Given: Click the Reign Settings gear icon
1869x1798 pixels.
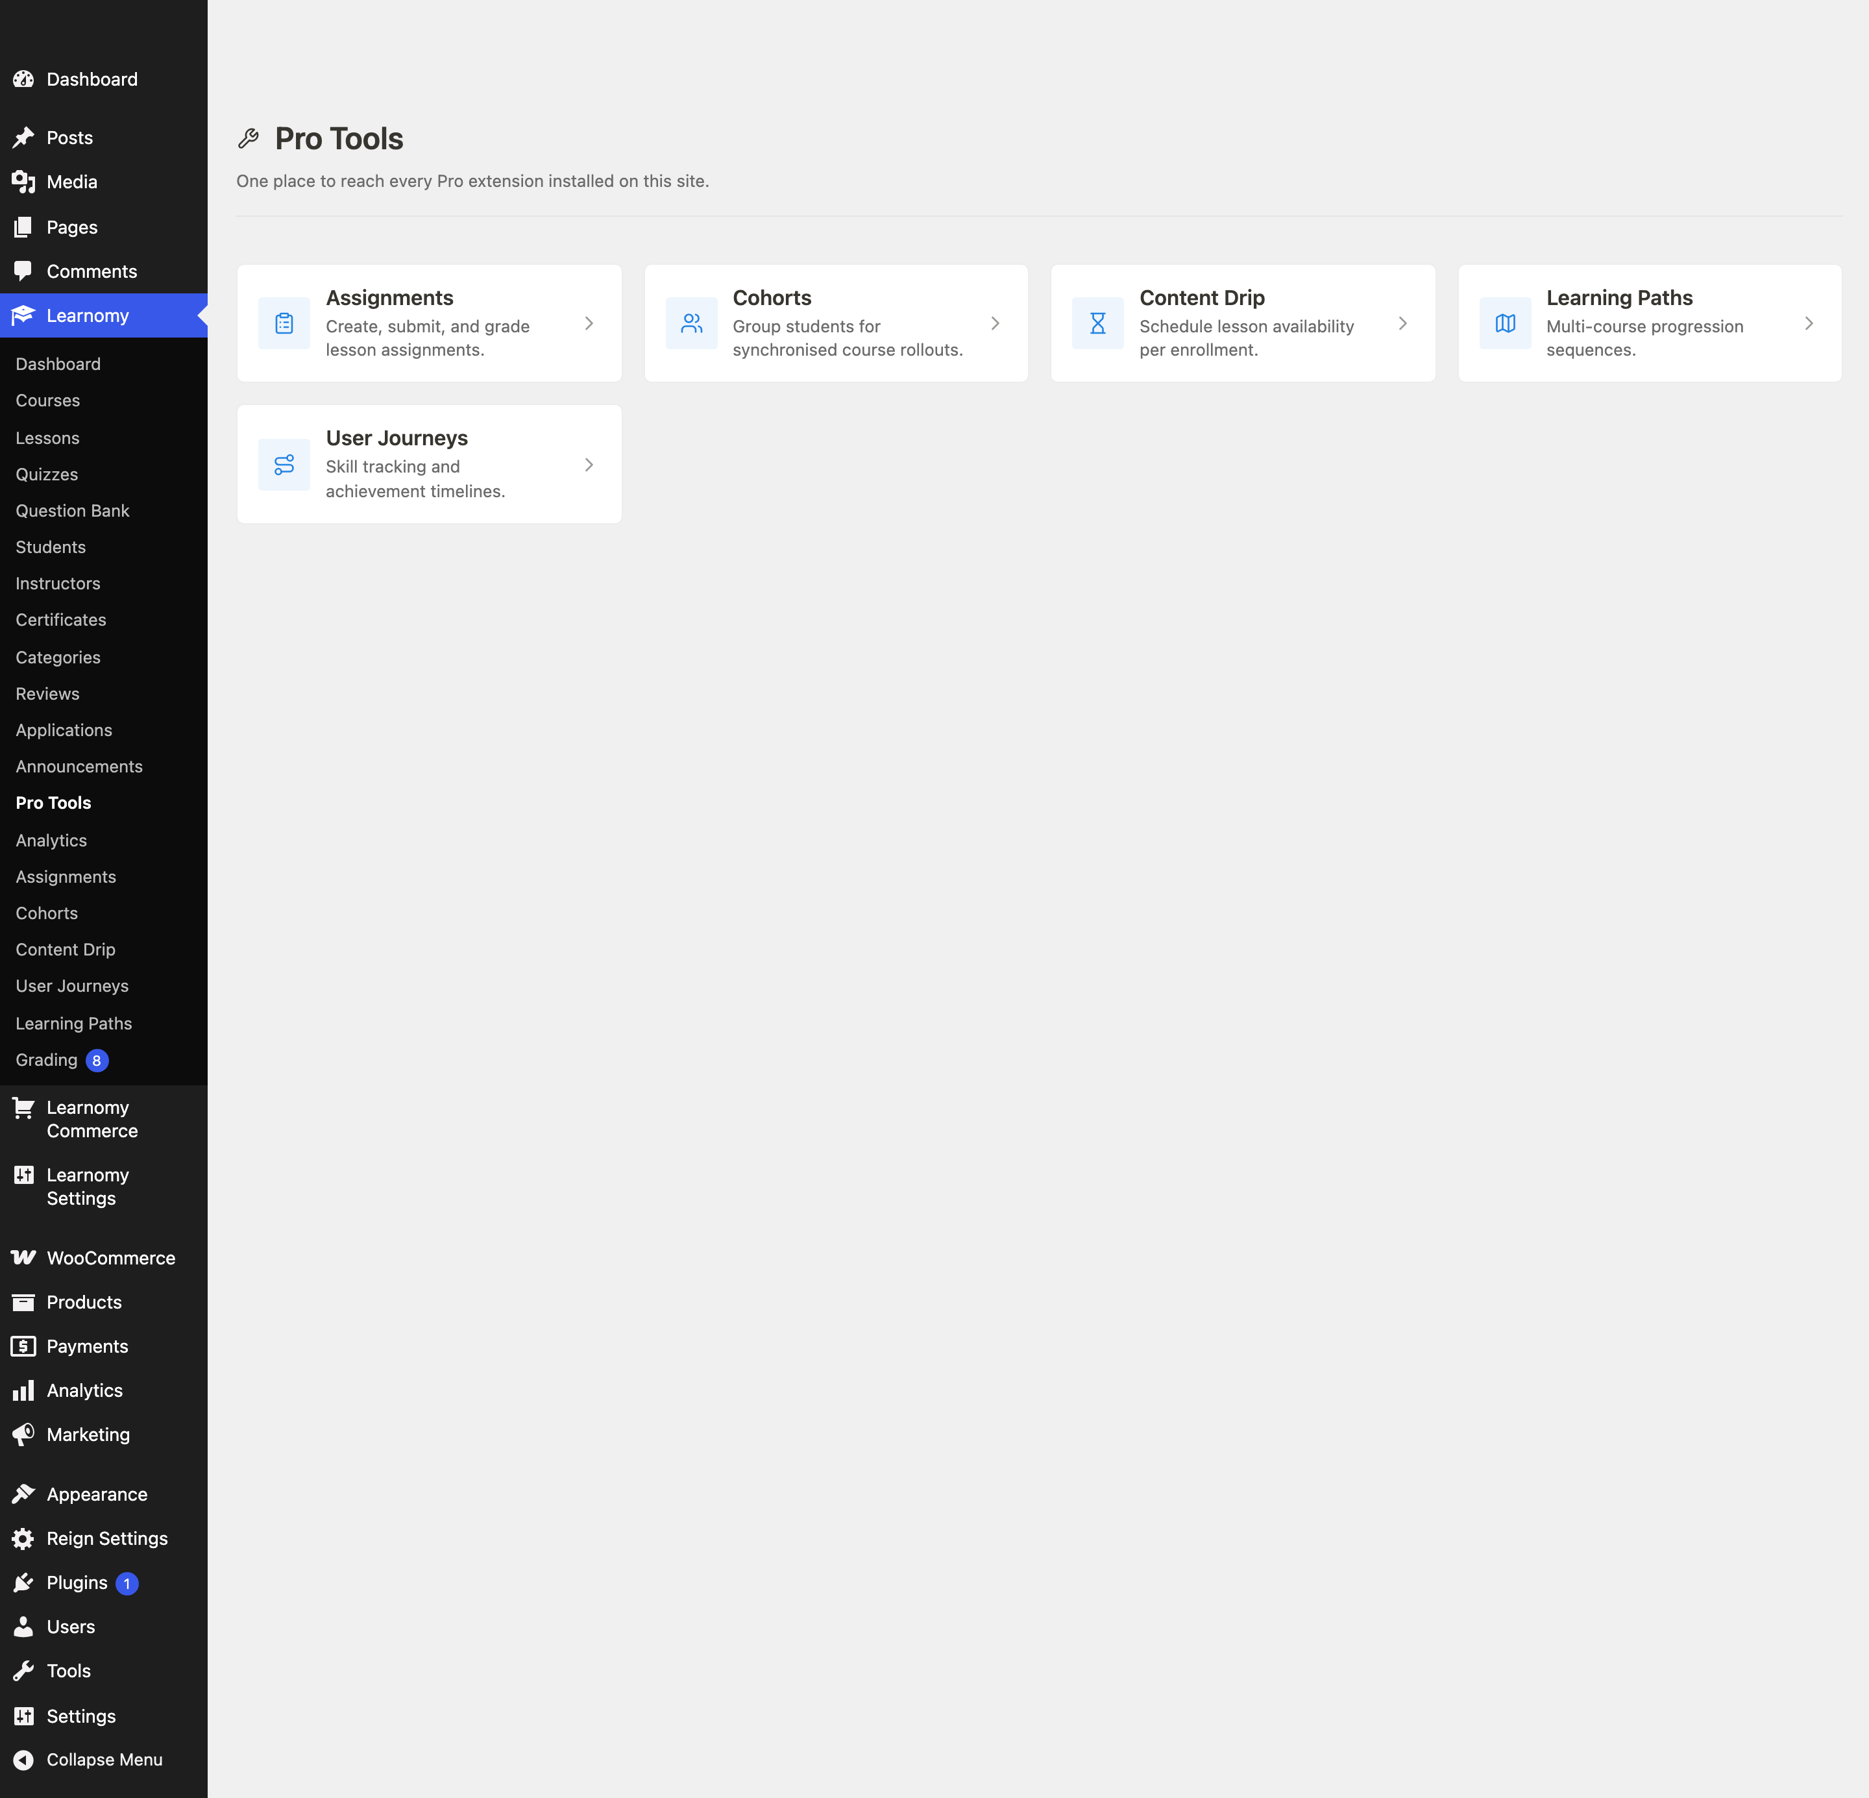Looking at the screenshot, I should pos(23,1538).
